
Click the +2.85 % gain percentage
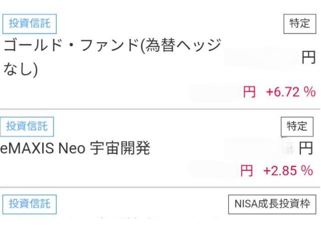click(288, 171)
